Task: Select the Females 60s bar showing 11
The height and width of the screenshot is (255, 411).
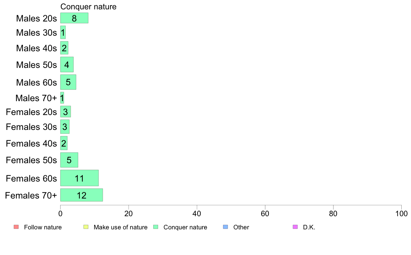Action: [80, 178]
